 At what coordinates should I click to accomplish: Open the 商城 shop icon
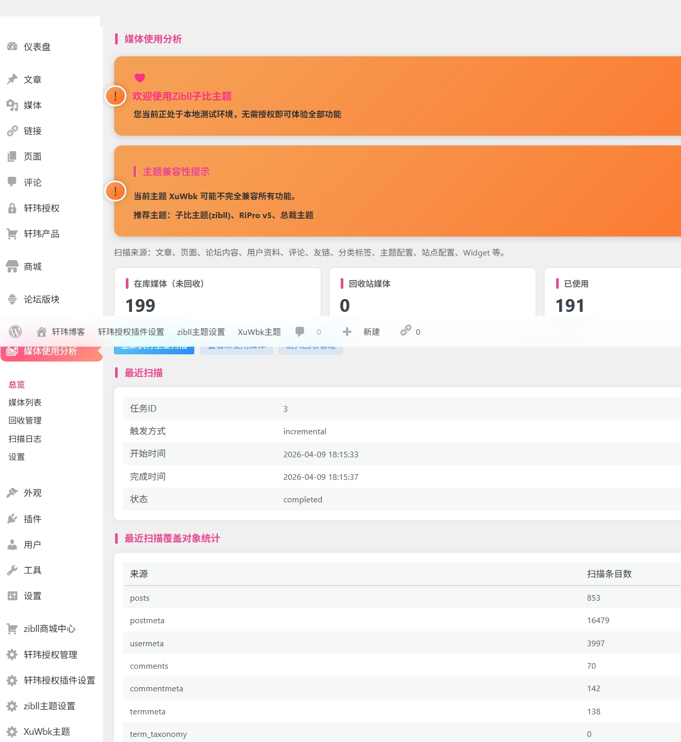(12, 266)
